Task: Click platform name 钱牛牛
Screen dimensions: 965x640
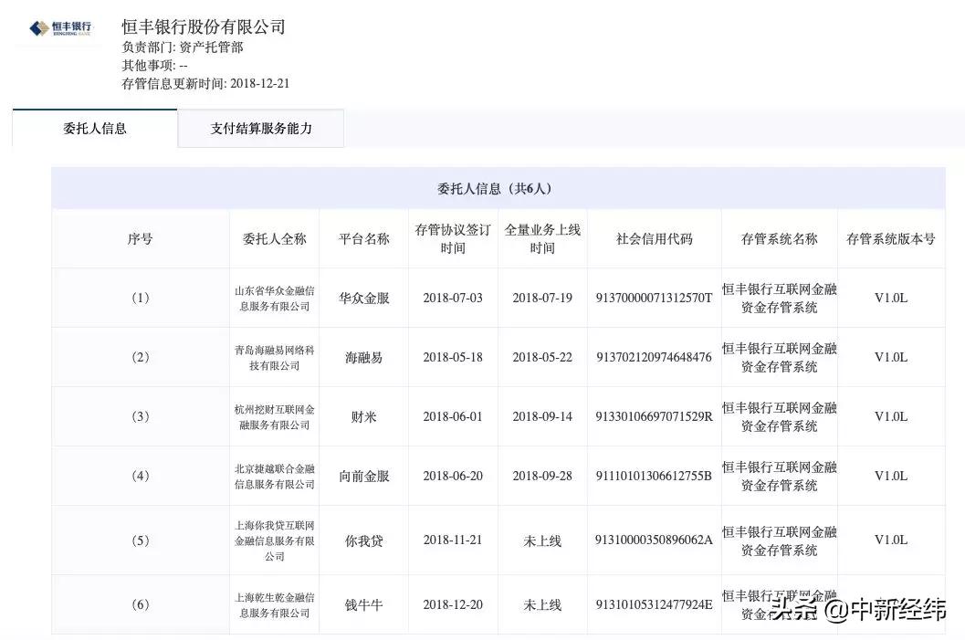Action: (363, 605)
